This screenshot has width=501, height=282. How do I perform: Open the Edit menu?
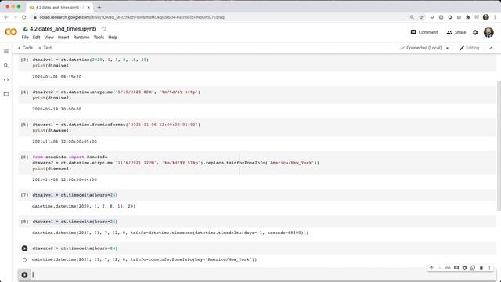coord(37,38)
